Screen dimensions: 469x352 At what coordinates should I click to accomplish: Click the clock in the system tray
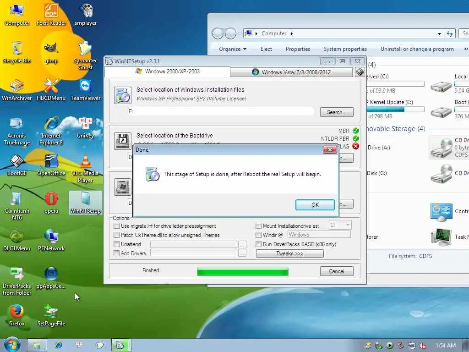click(445, 346)
